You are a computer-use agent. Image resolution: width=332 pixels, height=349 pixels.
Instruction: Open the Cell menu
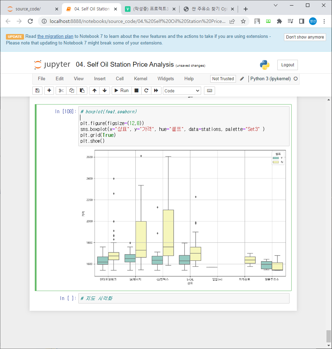[120, 79]
